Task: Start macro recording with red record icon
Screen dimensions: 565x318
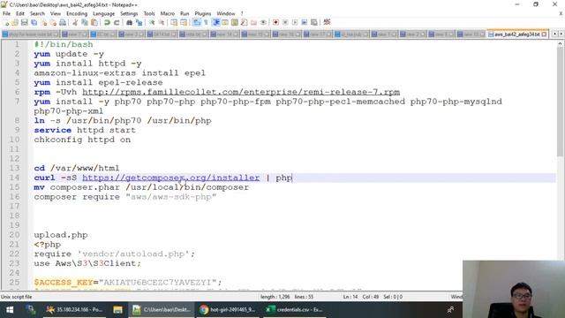Action: point(275,23)
